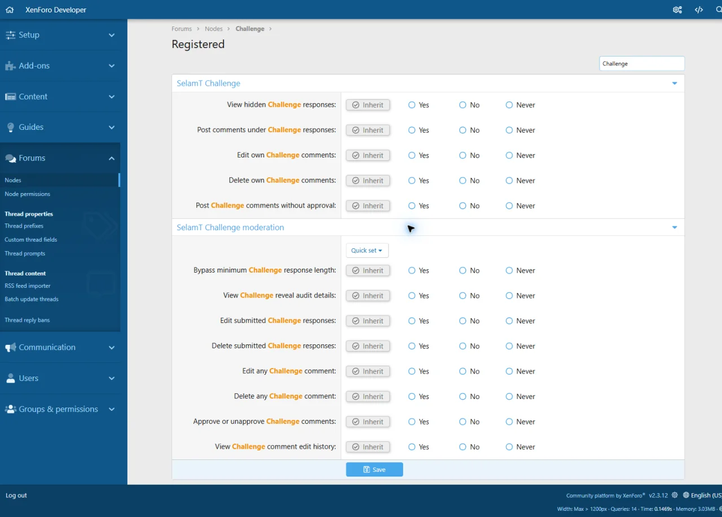Expand the Users menu chevron
Image resolution: width=722 pixels, height=517 pixels.
112,379
